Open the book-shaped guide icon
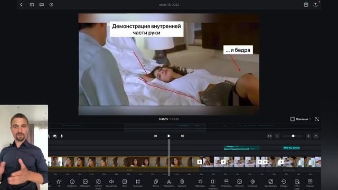The width and height of the screenshot is (338, 190). point(32,5)
